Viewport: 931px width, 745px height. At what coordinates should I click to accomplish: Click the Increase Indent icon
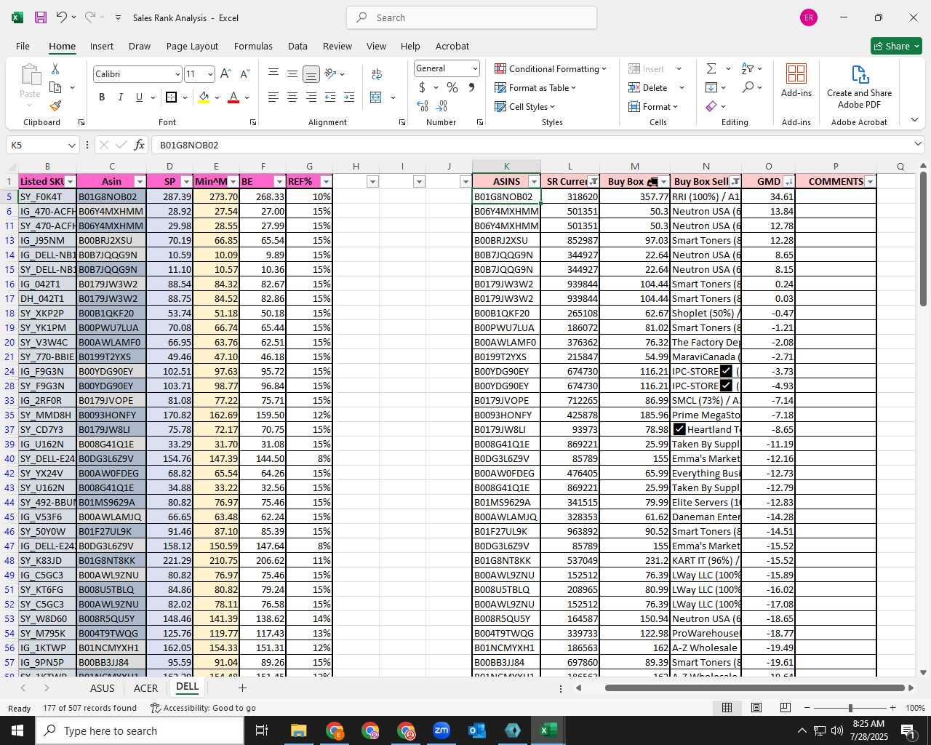point(348,97)
